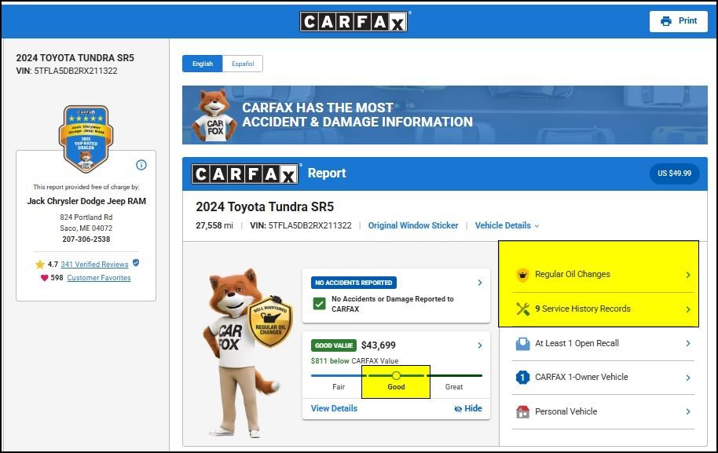Click the Personal Vehicle house icon
This screenshot has height=453, width=718.
522,411
